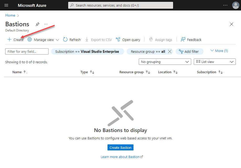The image size is (241, 168).
Task: Edit the Resource group == all filter
Action: click(x=148, y=51)
